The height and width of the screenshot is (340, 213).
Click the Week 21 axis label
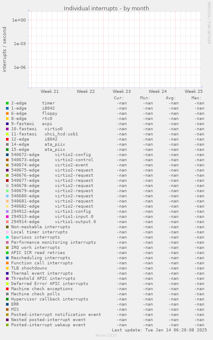(x=50, y=91)
